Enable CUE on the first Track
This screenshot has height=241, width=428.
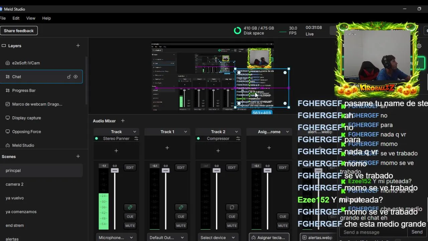tap(130, 217)
